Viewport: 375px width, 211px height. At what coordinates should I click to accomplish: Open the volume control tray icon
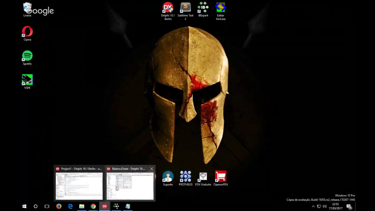(x=325, y=206)
